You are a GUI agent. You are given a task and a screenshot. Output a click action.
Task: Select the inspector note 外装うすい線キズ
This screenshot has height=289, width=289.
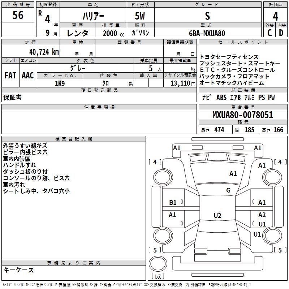(x=25, y=146)
